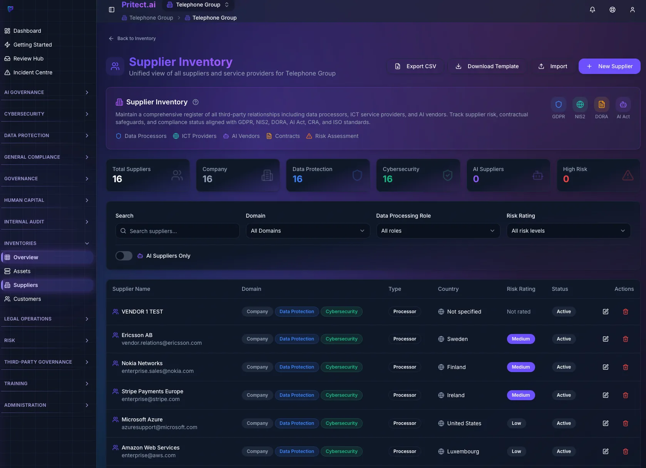Viewport: 646px width, 468px height.
Task: Open the Incident Centre
Action: tap(47, 72)
